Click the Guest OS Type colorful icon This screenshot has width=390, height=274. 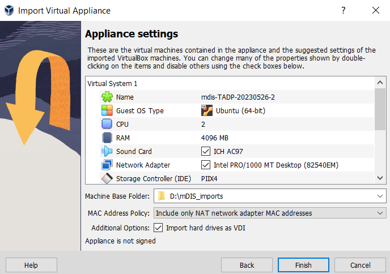pyautogui.click(x=107, y=110)
